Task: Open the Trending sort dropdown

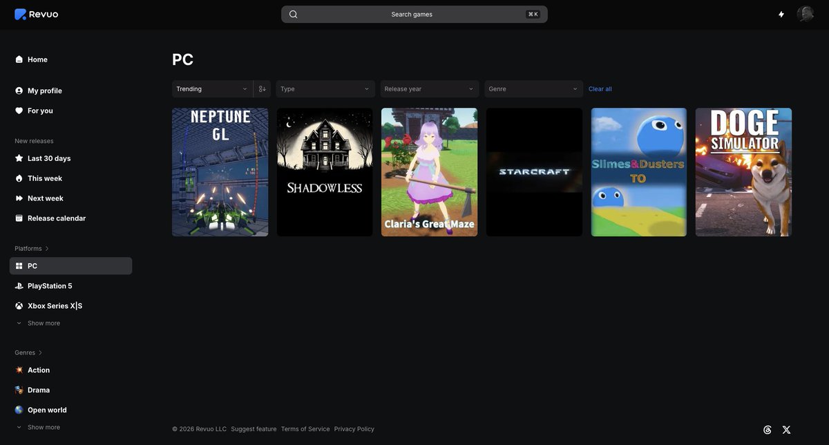Action: (x=212, y=89)
